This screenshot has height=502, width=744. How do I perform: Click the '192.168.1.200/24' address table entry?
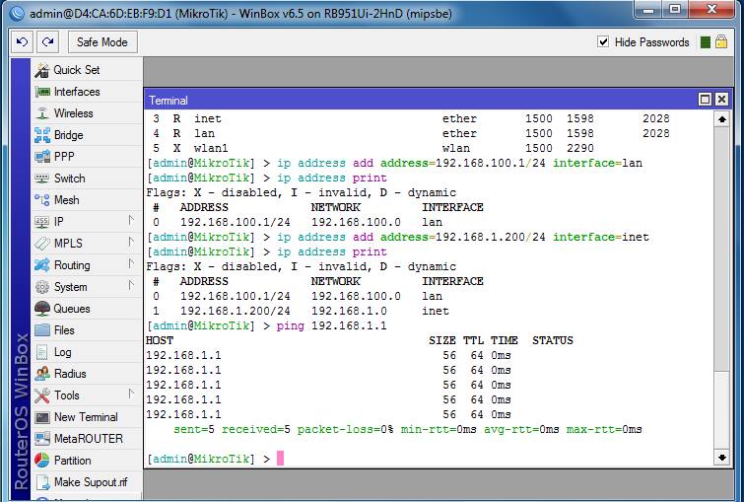tap(236, 311)
